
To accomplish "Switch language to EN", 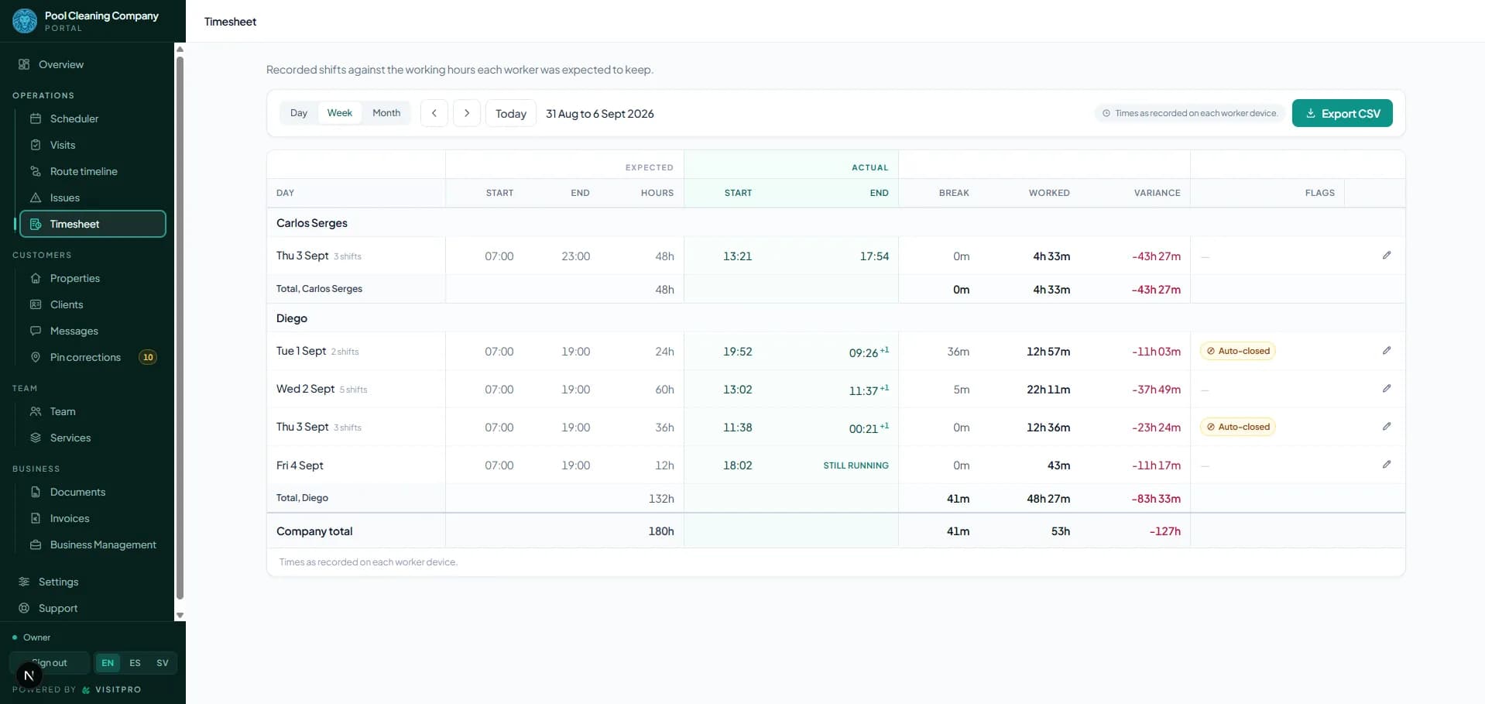I will [x=108, y=663].
